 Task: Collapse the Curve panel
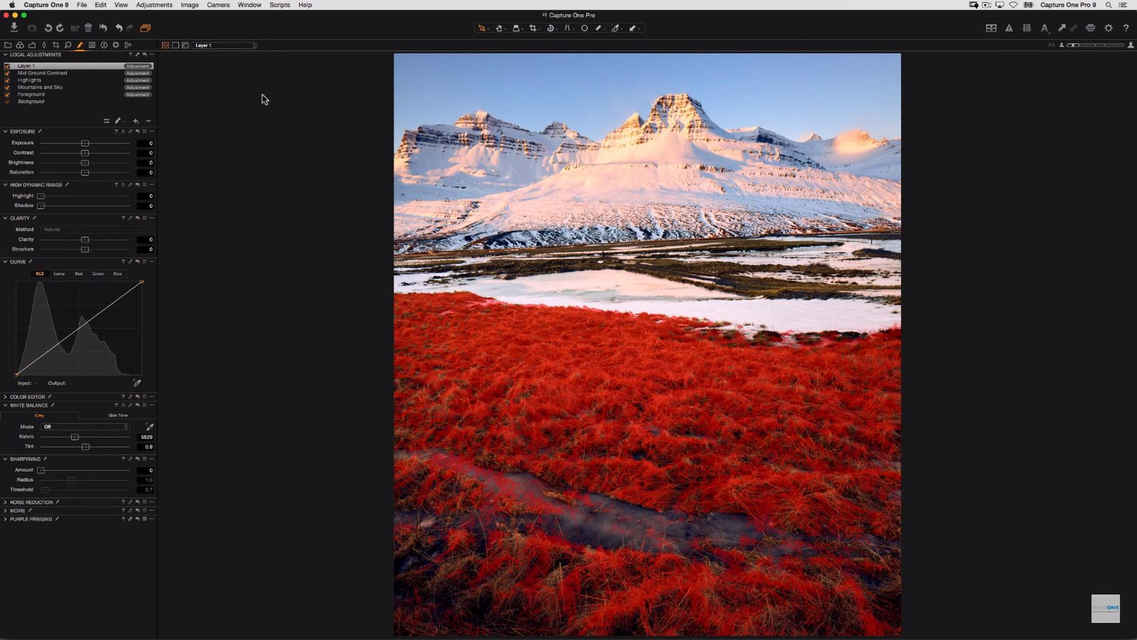point(5,262)
